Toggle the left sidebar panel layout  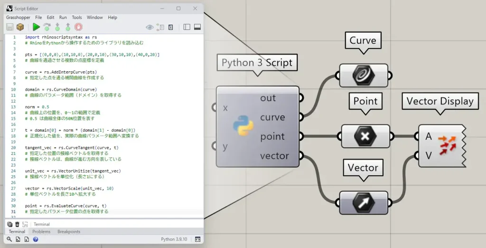(x=187, y=27)
